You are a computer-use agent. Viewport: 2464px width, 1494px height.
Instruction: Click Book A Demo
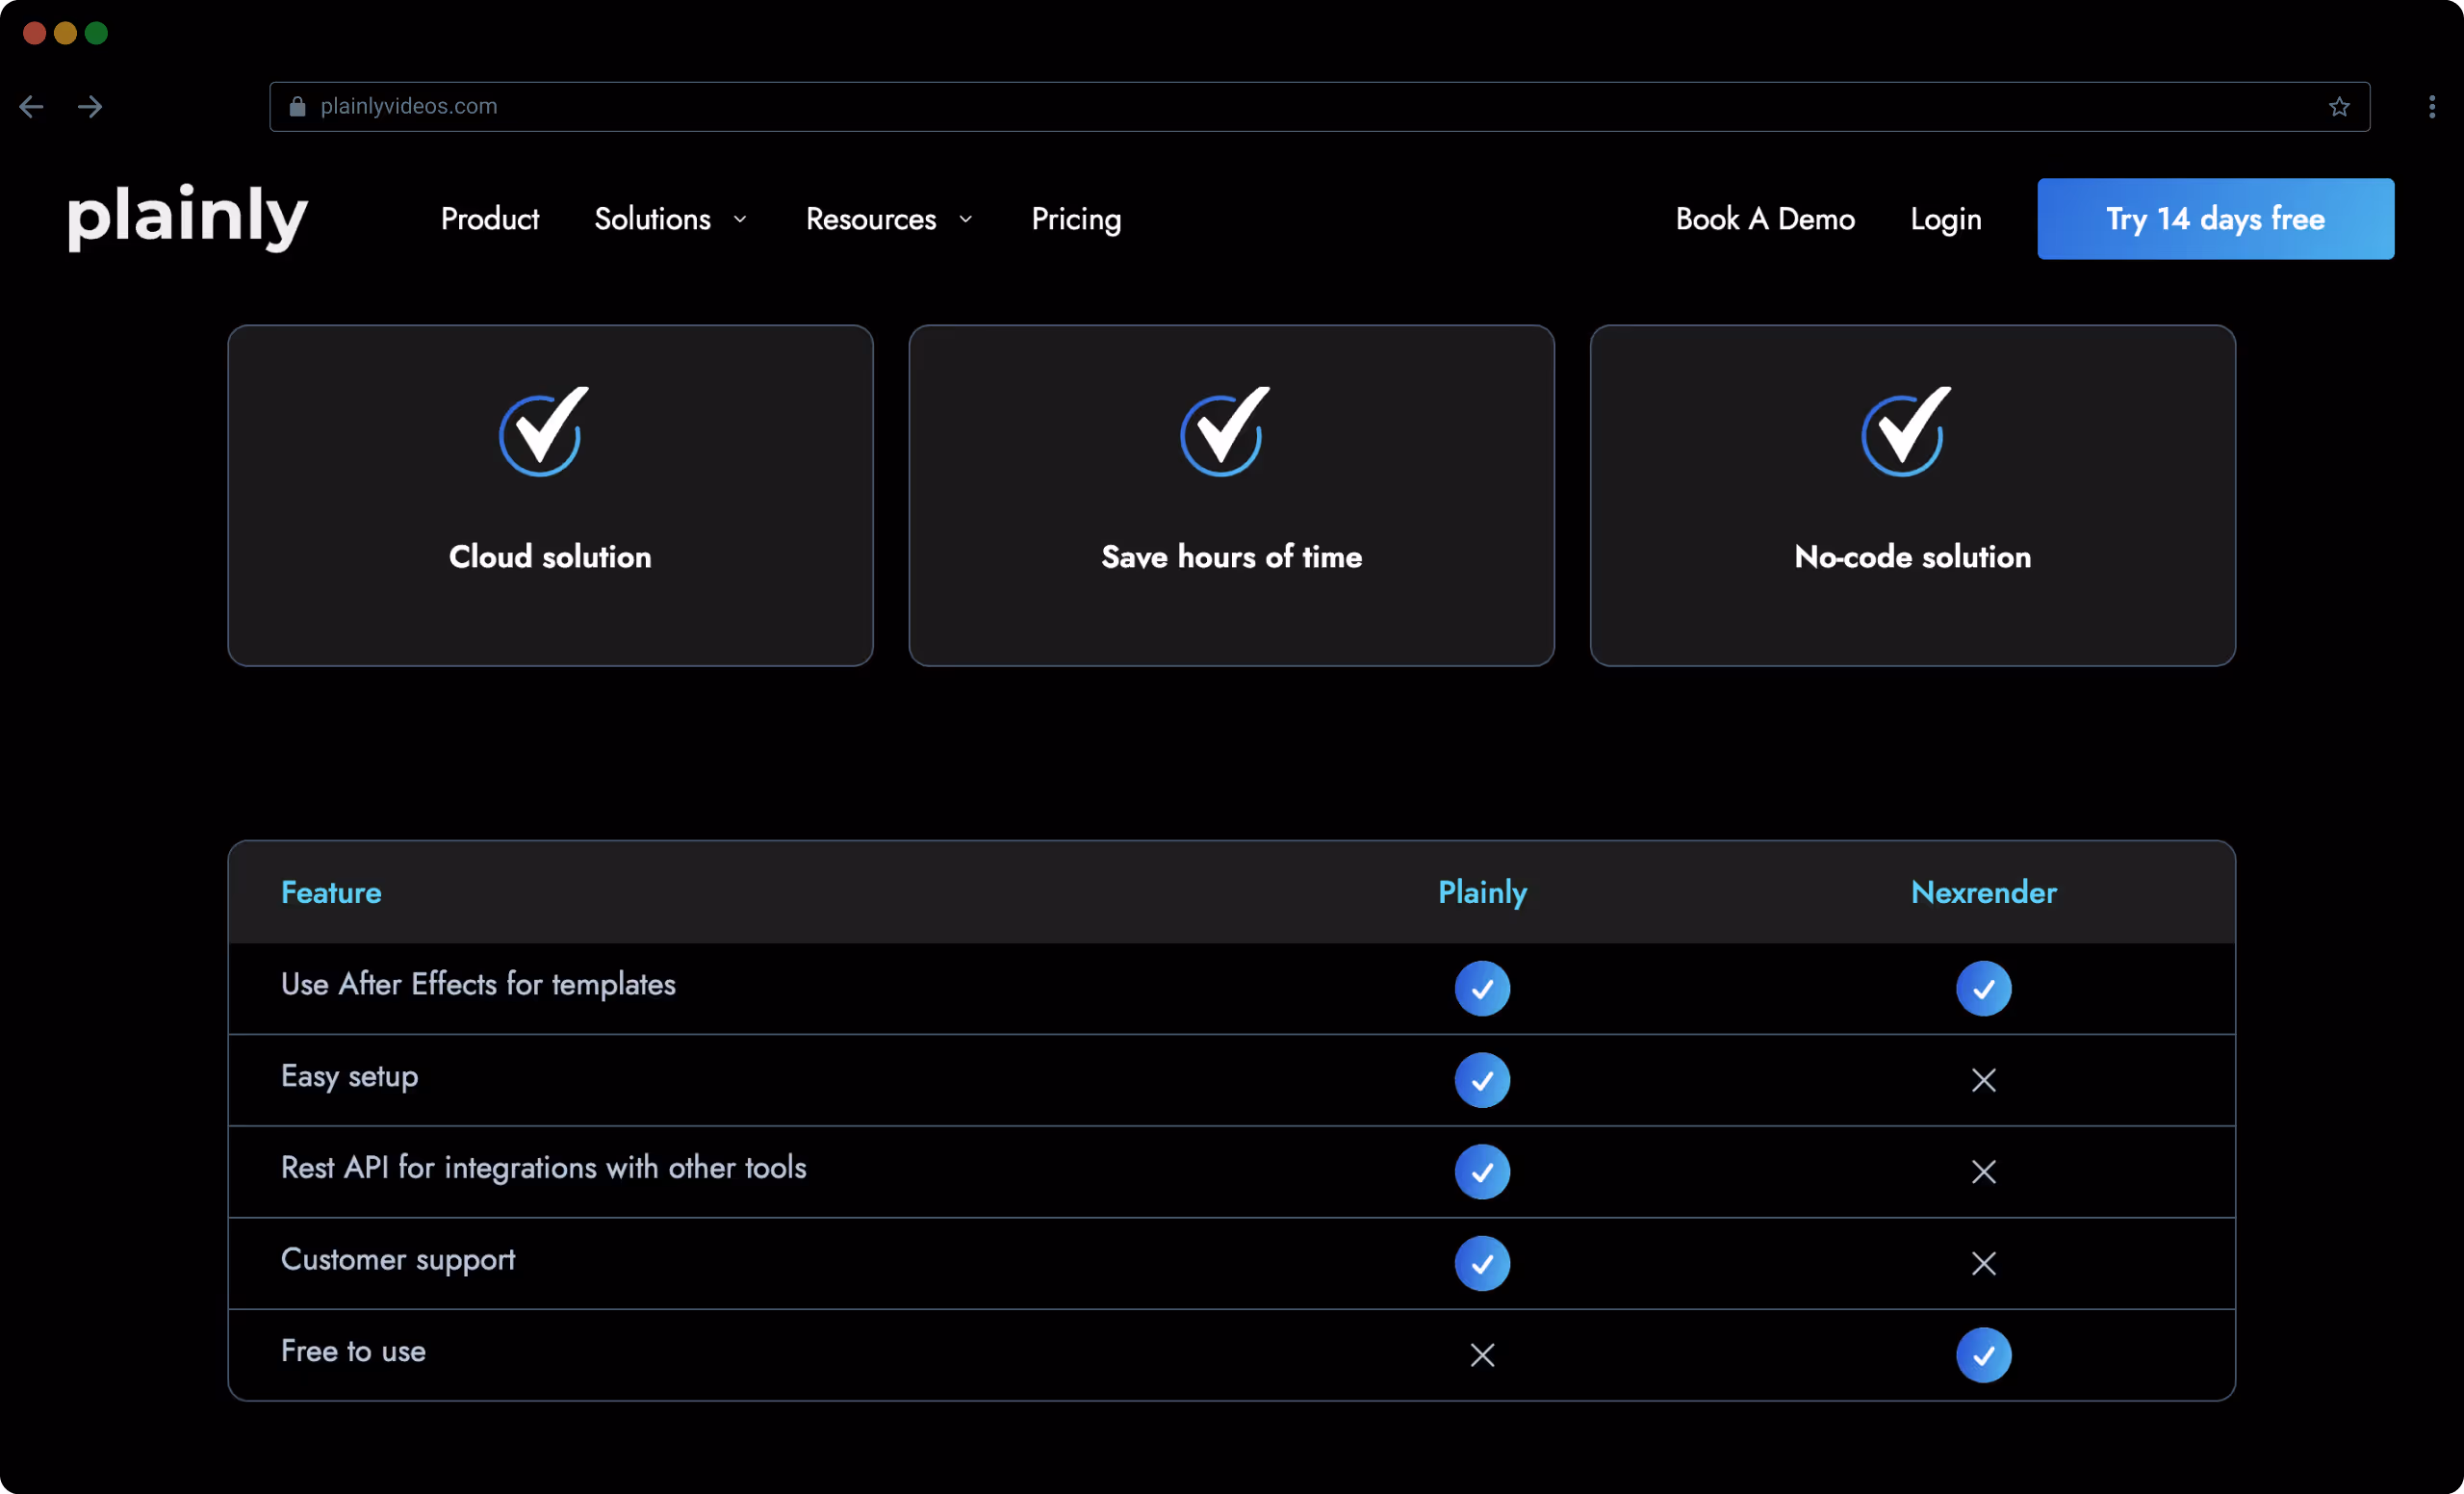click(x=1765, y=219)
